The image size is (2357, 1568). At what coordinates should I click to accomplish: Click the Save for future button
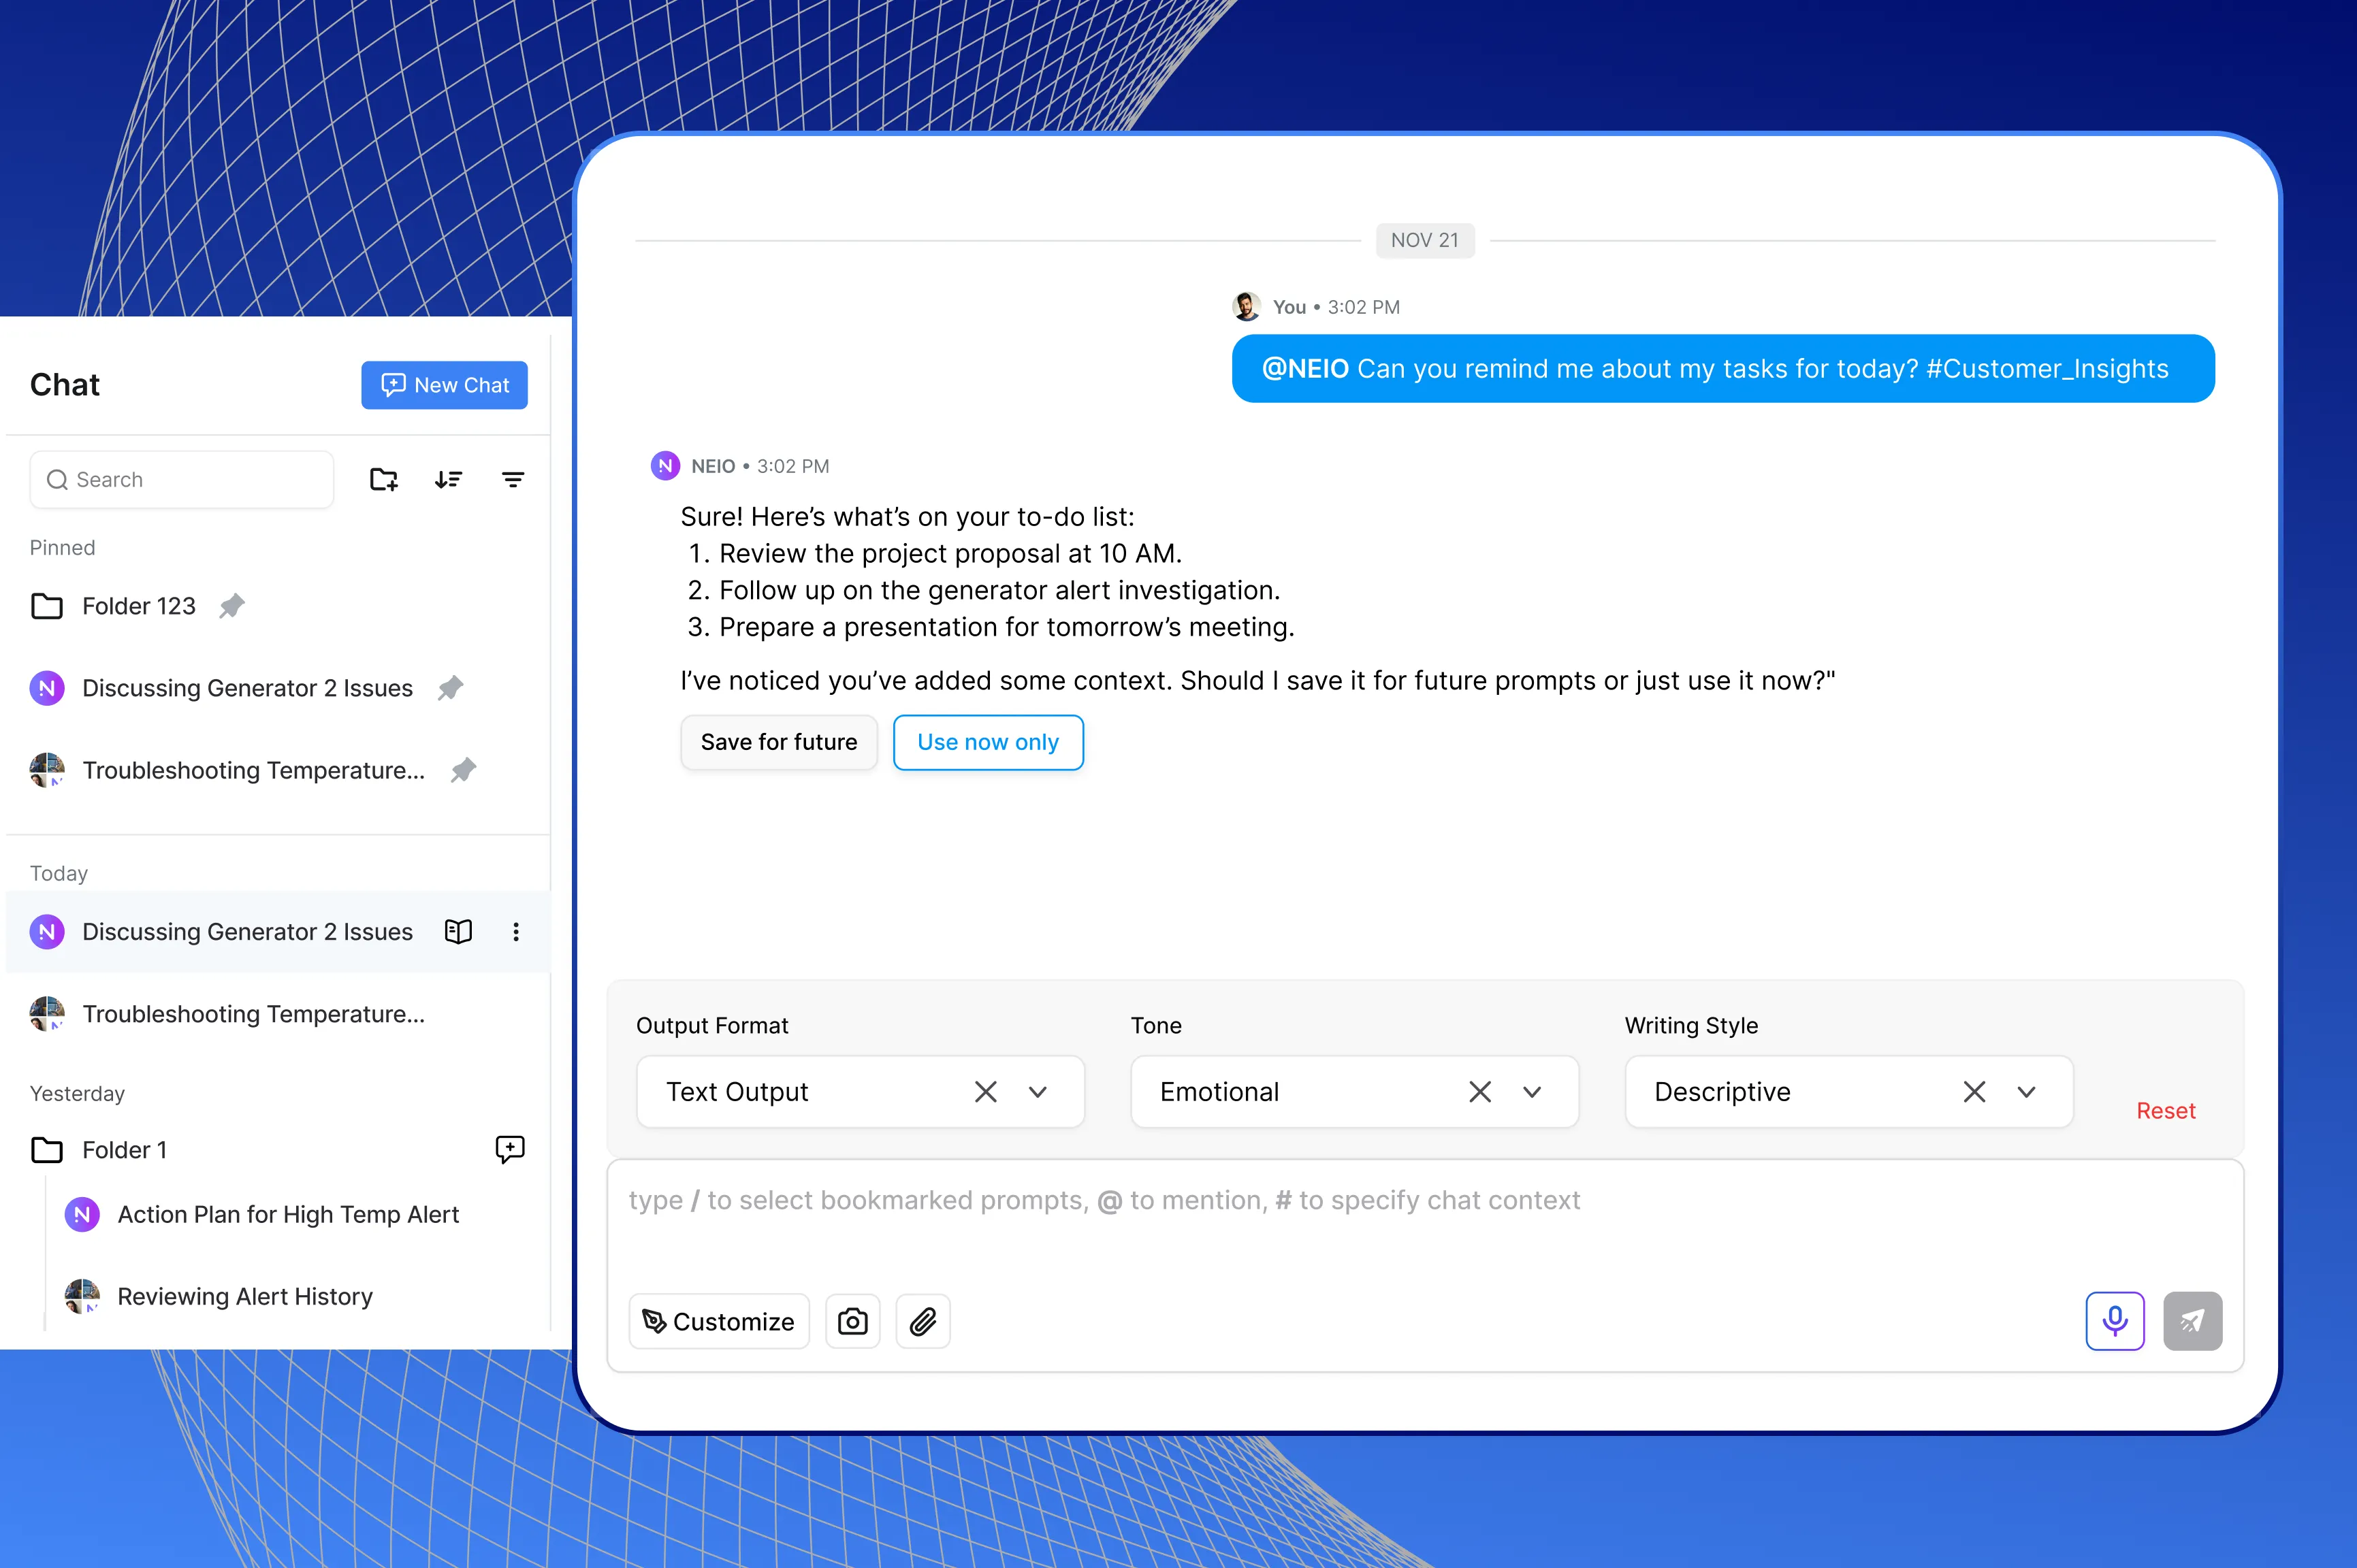pyautogui.click(x=778, y=742)
